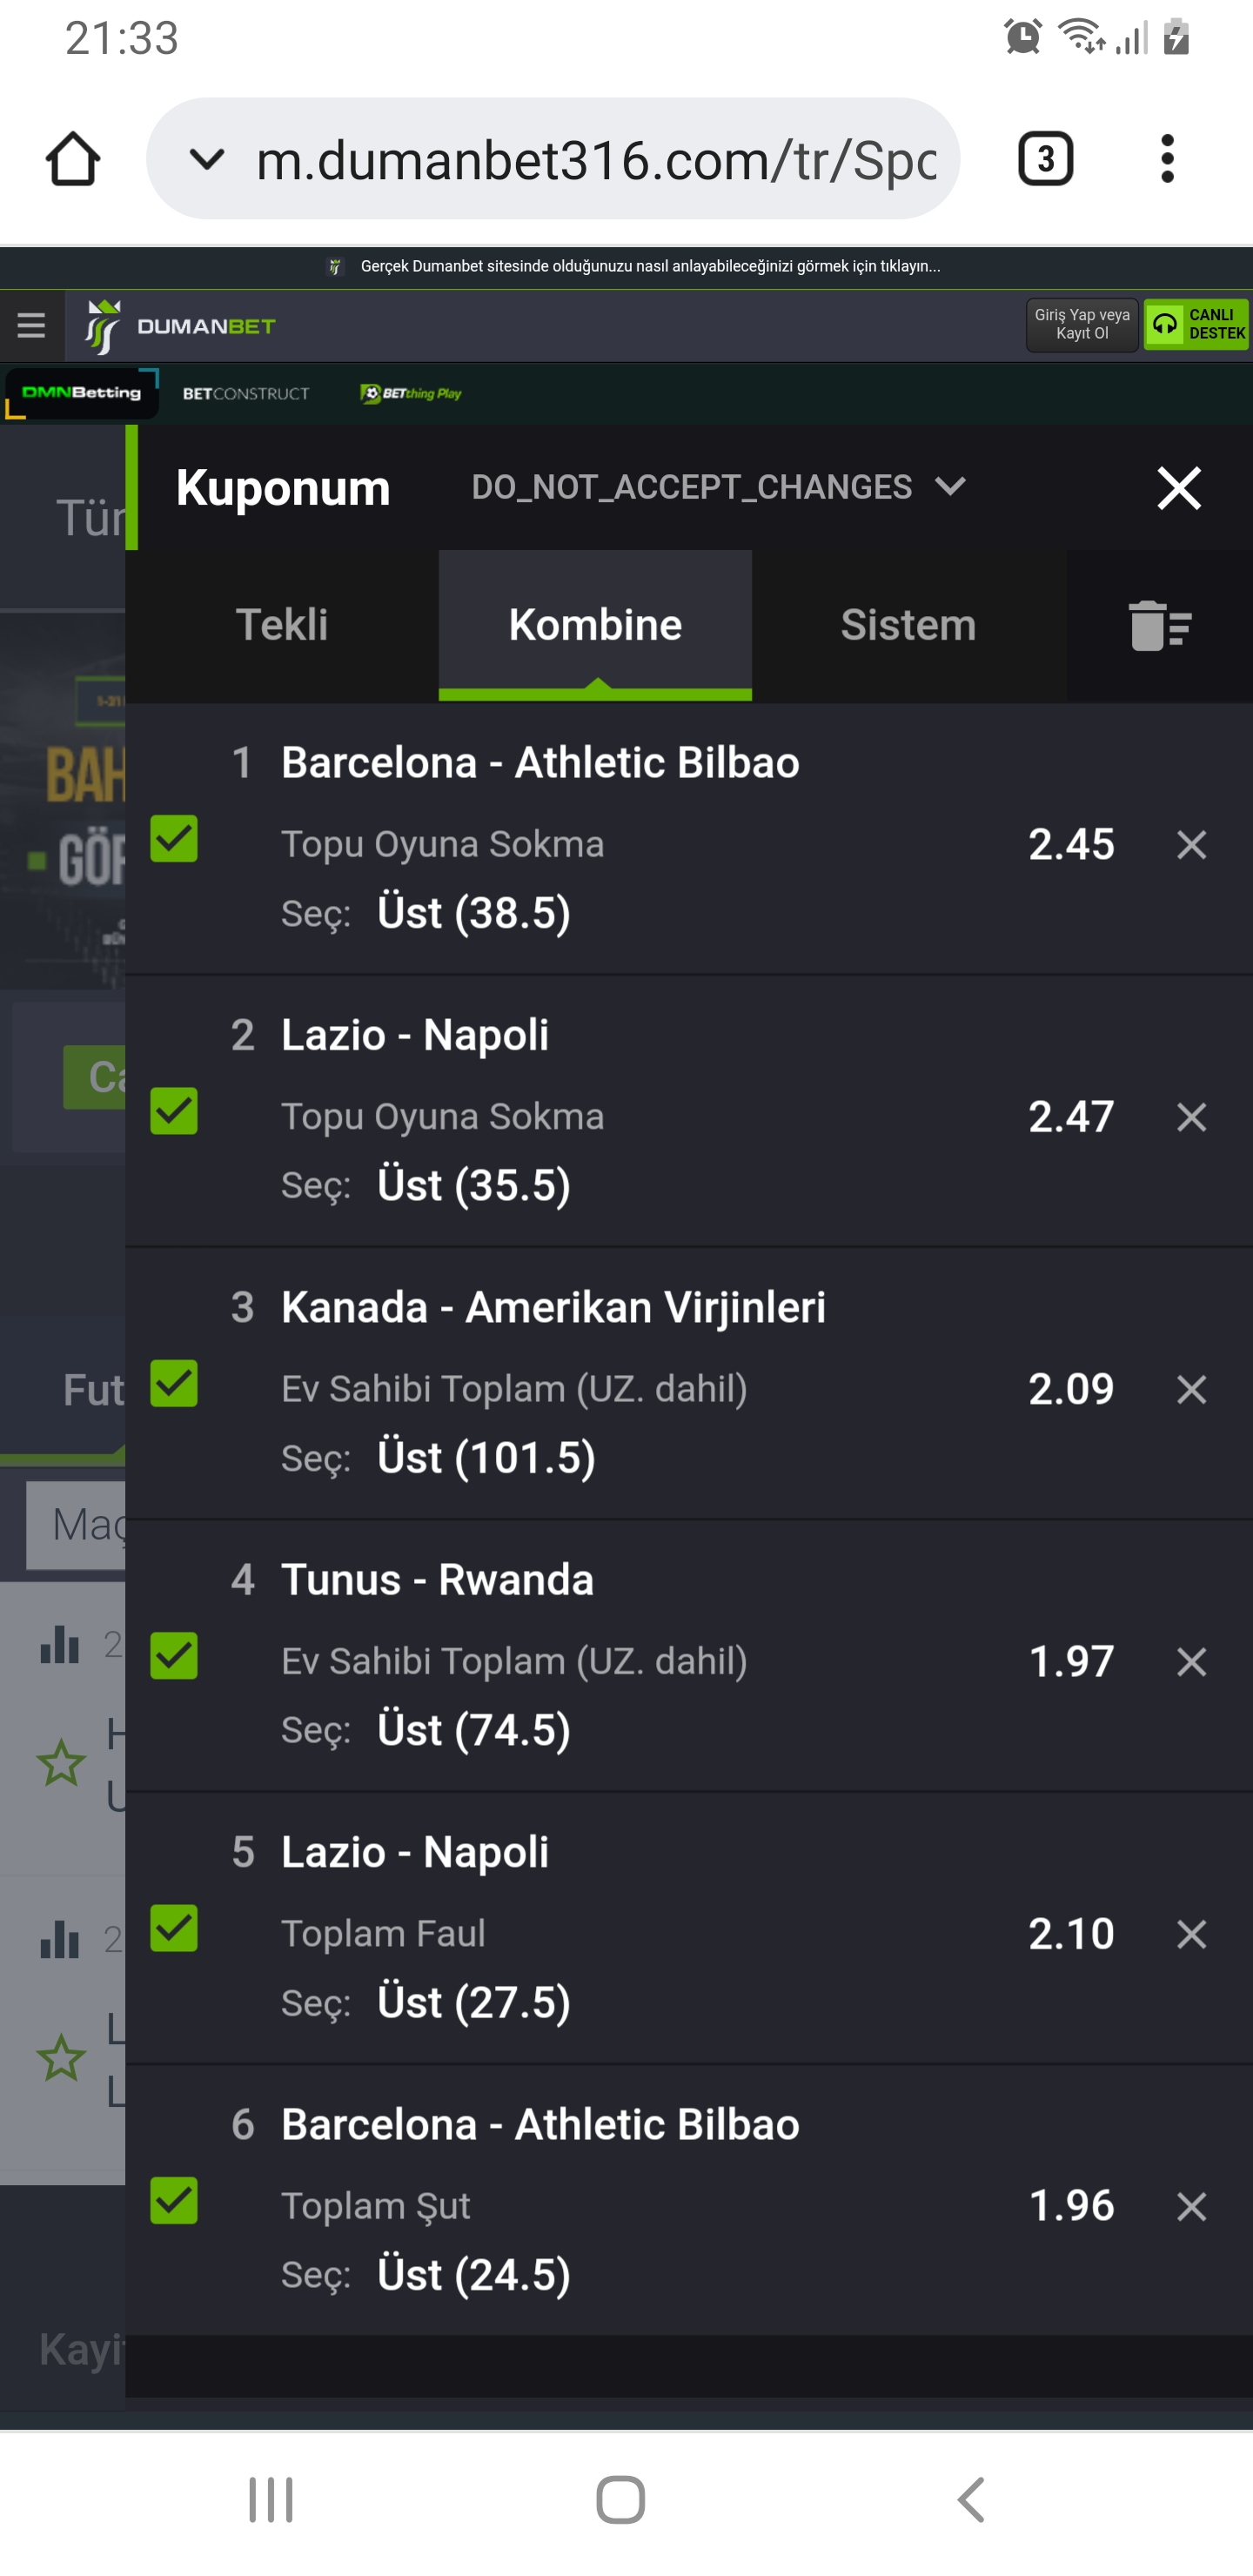Switch to the Tekli tab
Viewport: 1253px width, 2576px height.
pos(282,625)
